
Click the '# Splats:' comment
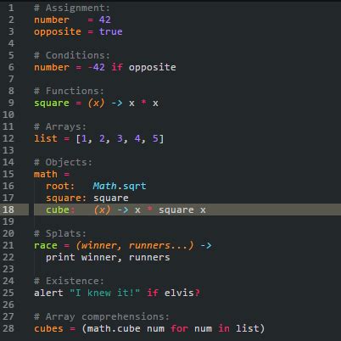(x=60, y=233)
